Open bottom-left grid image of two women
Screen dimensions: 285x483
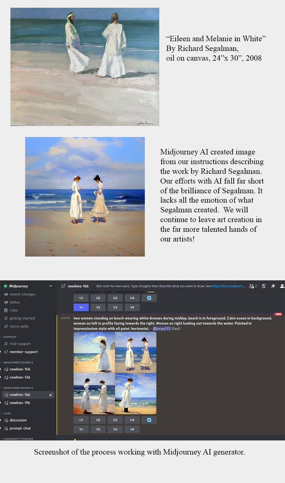point(94,394)
